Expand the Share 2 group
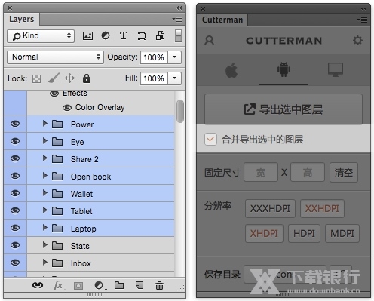Screen dimensions: 374x301 coord(45,158)
